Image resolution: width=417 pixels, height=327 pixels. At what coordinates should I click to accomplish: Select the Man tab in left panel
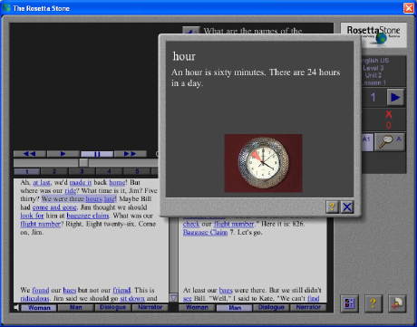point(75,308)
